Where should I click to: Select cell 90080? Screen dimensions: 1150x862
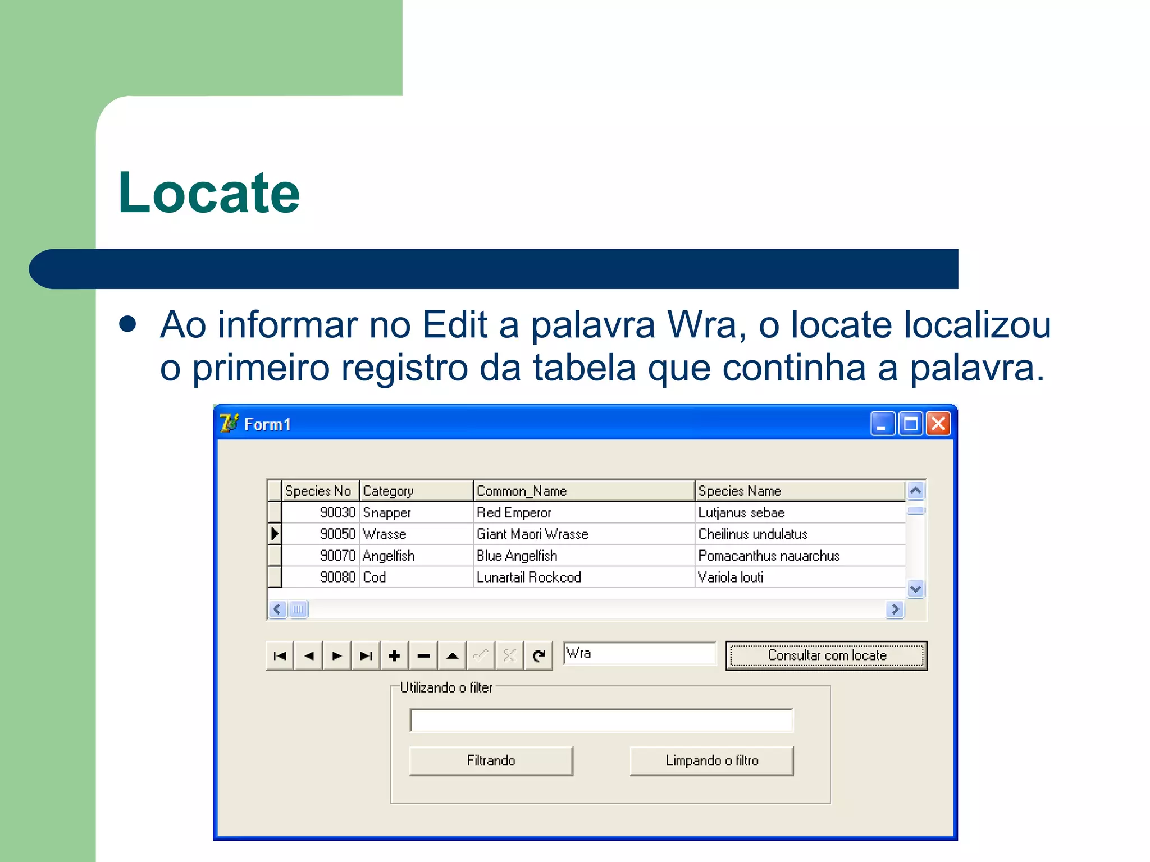click(x=320, y=577)
